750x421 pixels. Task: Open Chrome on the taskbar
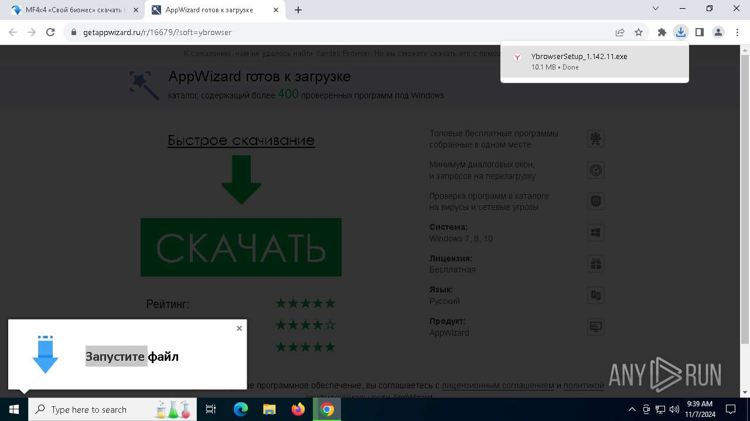(327, 409)
